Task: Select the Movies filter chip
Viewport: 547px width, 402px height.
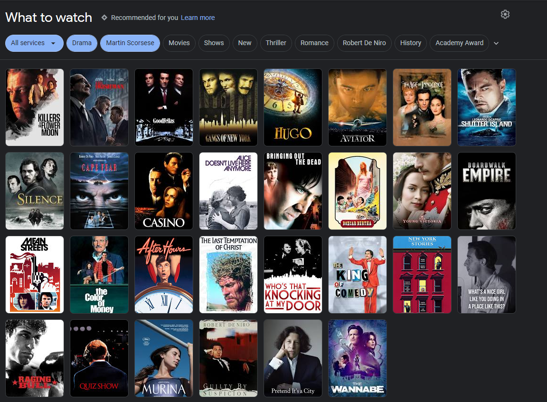Action: [179, 43]
